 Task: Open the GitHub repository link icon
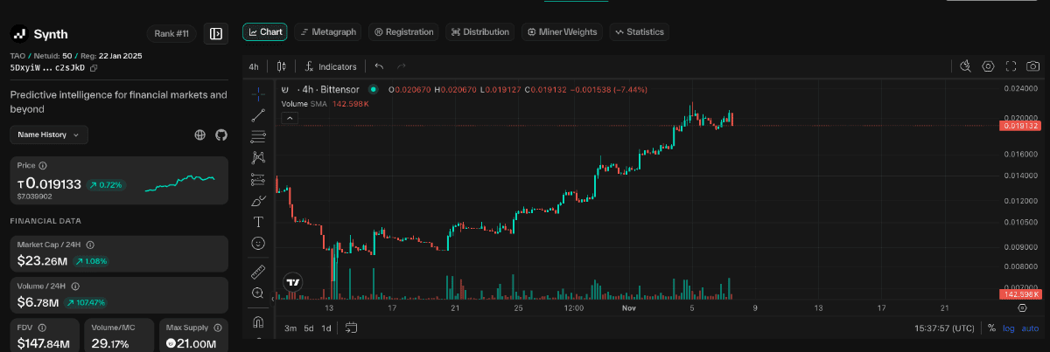(220, 135)
